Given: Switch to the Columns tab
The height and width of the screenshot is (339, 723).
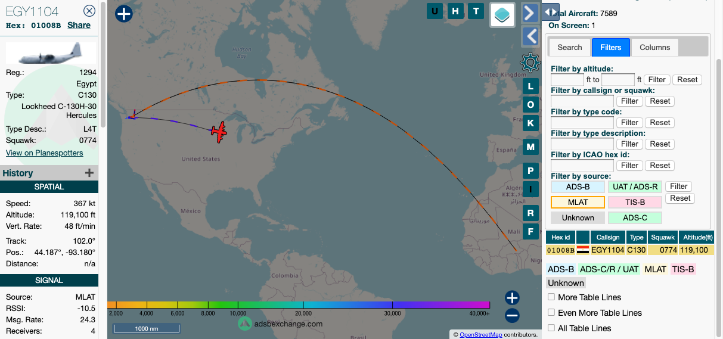Looking at the screenshot, I should coord(655,47).
